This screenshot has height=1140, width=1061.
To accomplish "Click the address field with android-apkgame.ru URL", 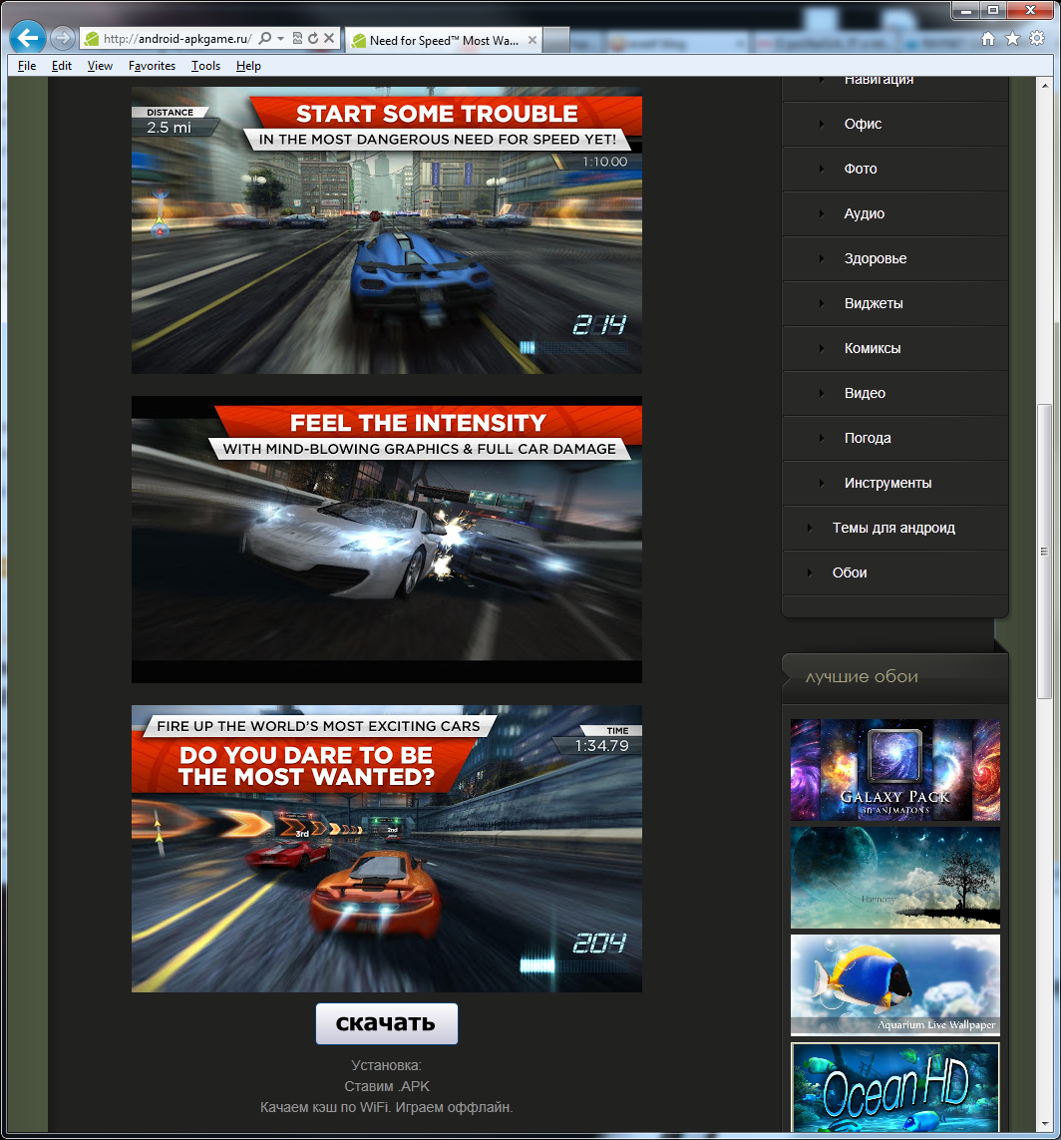I will click(x=177, y=39).
